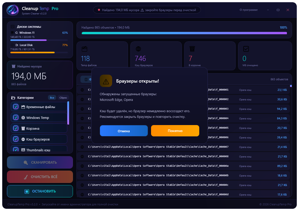
Task: Click the Windows Temp gear icon
Action: (23, 118)
